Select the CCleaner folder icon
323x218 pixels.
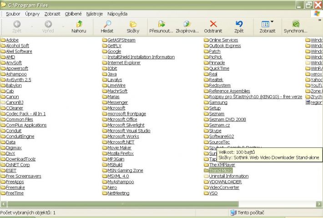pyautogui.click(x=3, y=108)
